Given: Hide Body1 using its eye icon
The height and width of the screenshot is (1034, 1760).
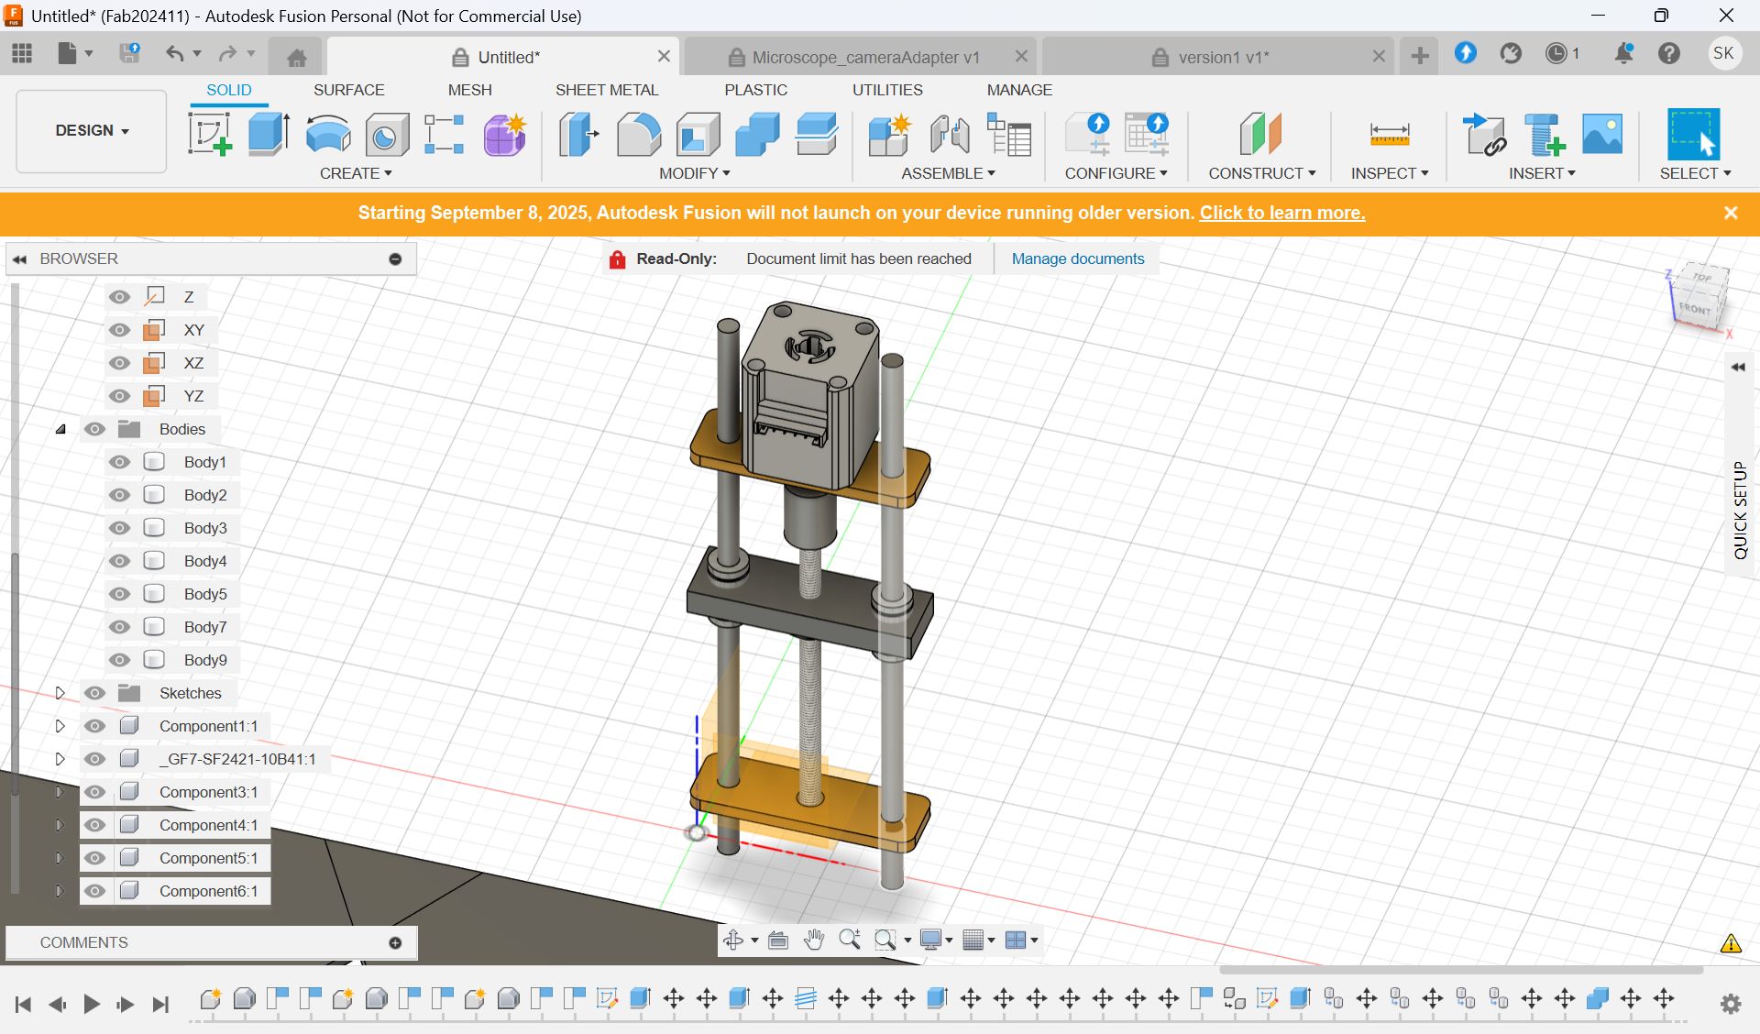Looking at the screenshot, I should pyautogui.click(x=119, y=462).
